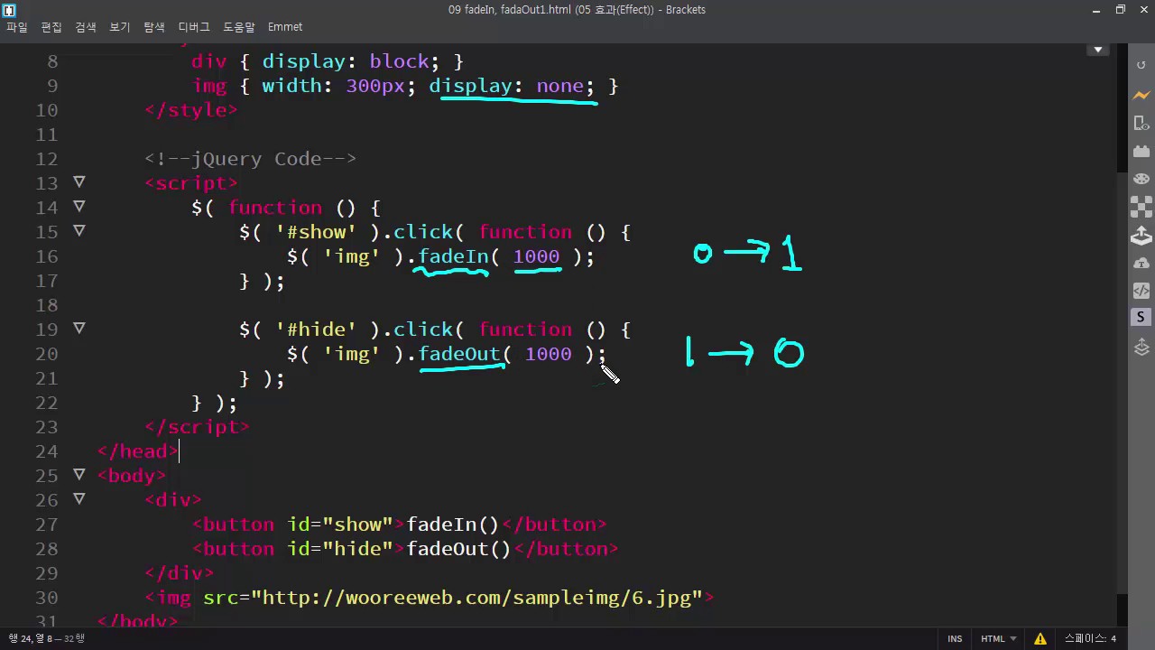The height and width of the screenshot is (650, 1155).
Task: Collapse the div tag at line 26
Action: [x=79, y=499]
